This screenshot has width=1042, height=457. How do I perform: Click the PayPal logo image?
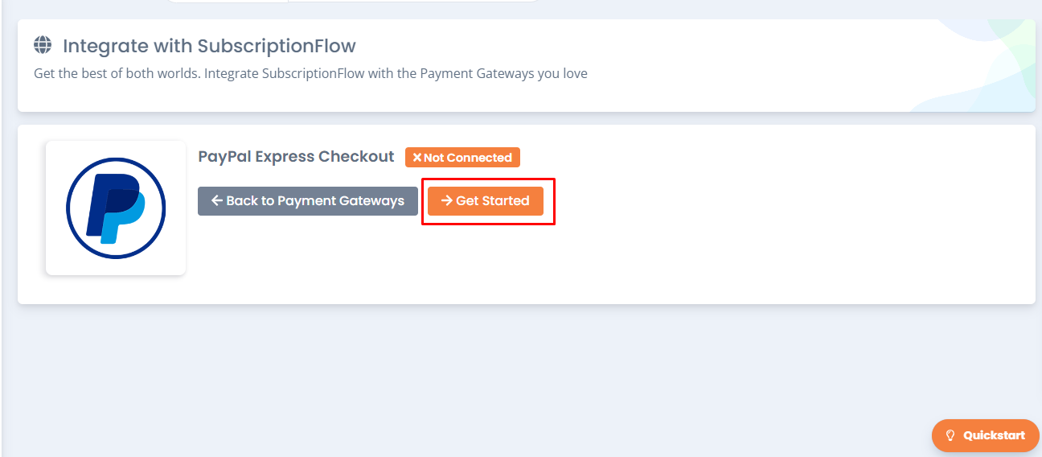tap(116, 208)
